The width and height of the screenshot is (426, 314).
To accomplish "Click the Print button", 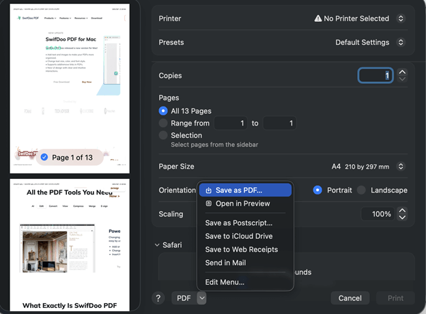I will coord(395,298).
